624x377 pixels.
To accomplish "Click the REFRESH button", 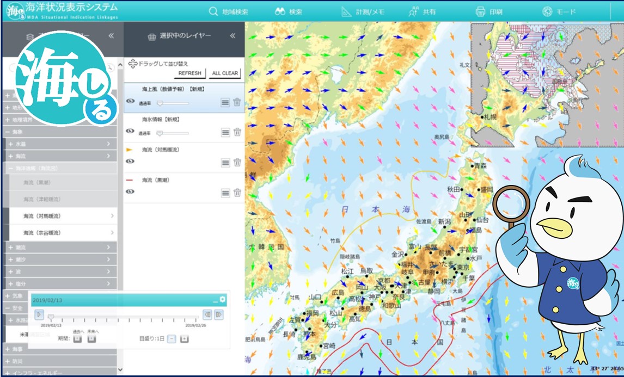I will 190,73.
